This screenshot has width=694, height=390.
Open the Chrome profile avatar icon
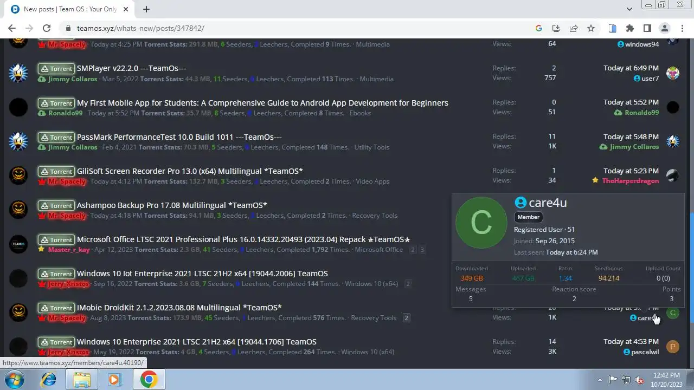(x=664, y=28)
